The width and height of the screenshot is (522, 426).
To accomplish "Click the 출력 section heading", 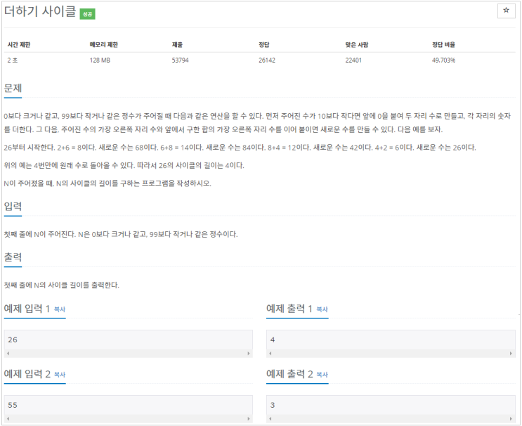I will pos(13,257).
